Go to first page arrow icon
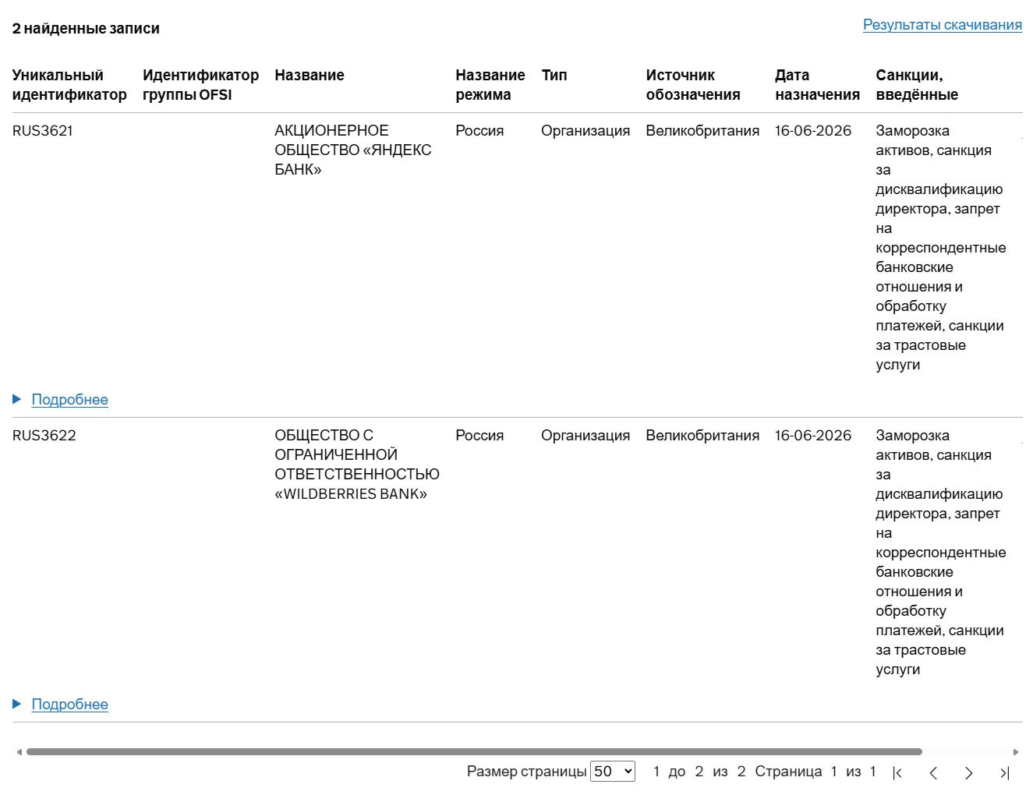1033x802 pixels. point(897,772)
